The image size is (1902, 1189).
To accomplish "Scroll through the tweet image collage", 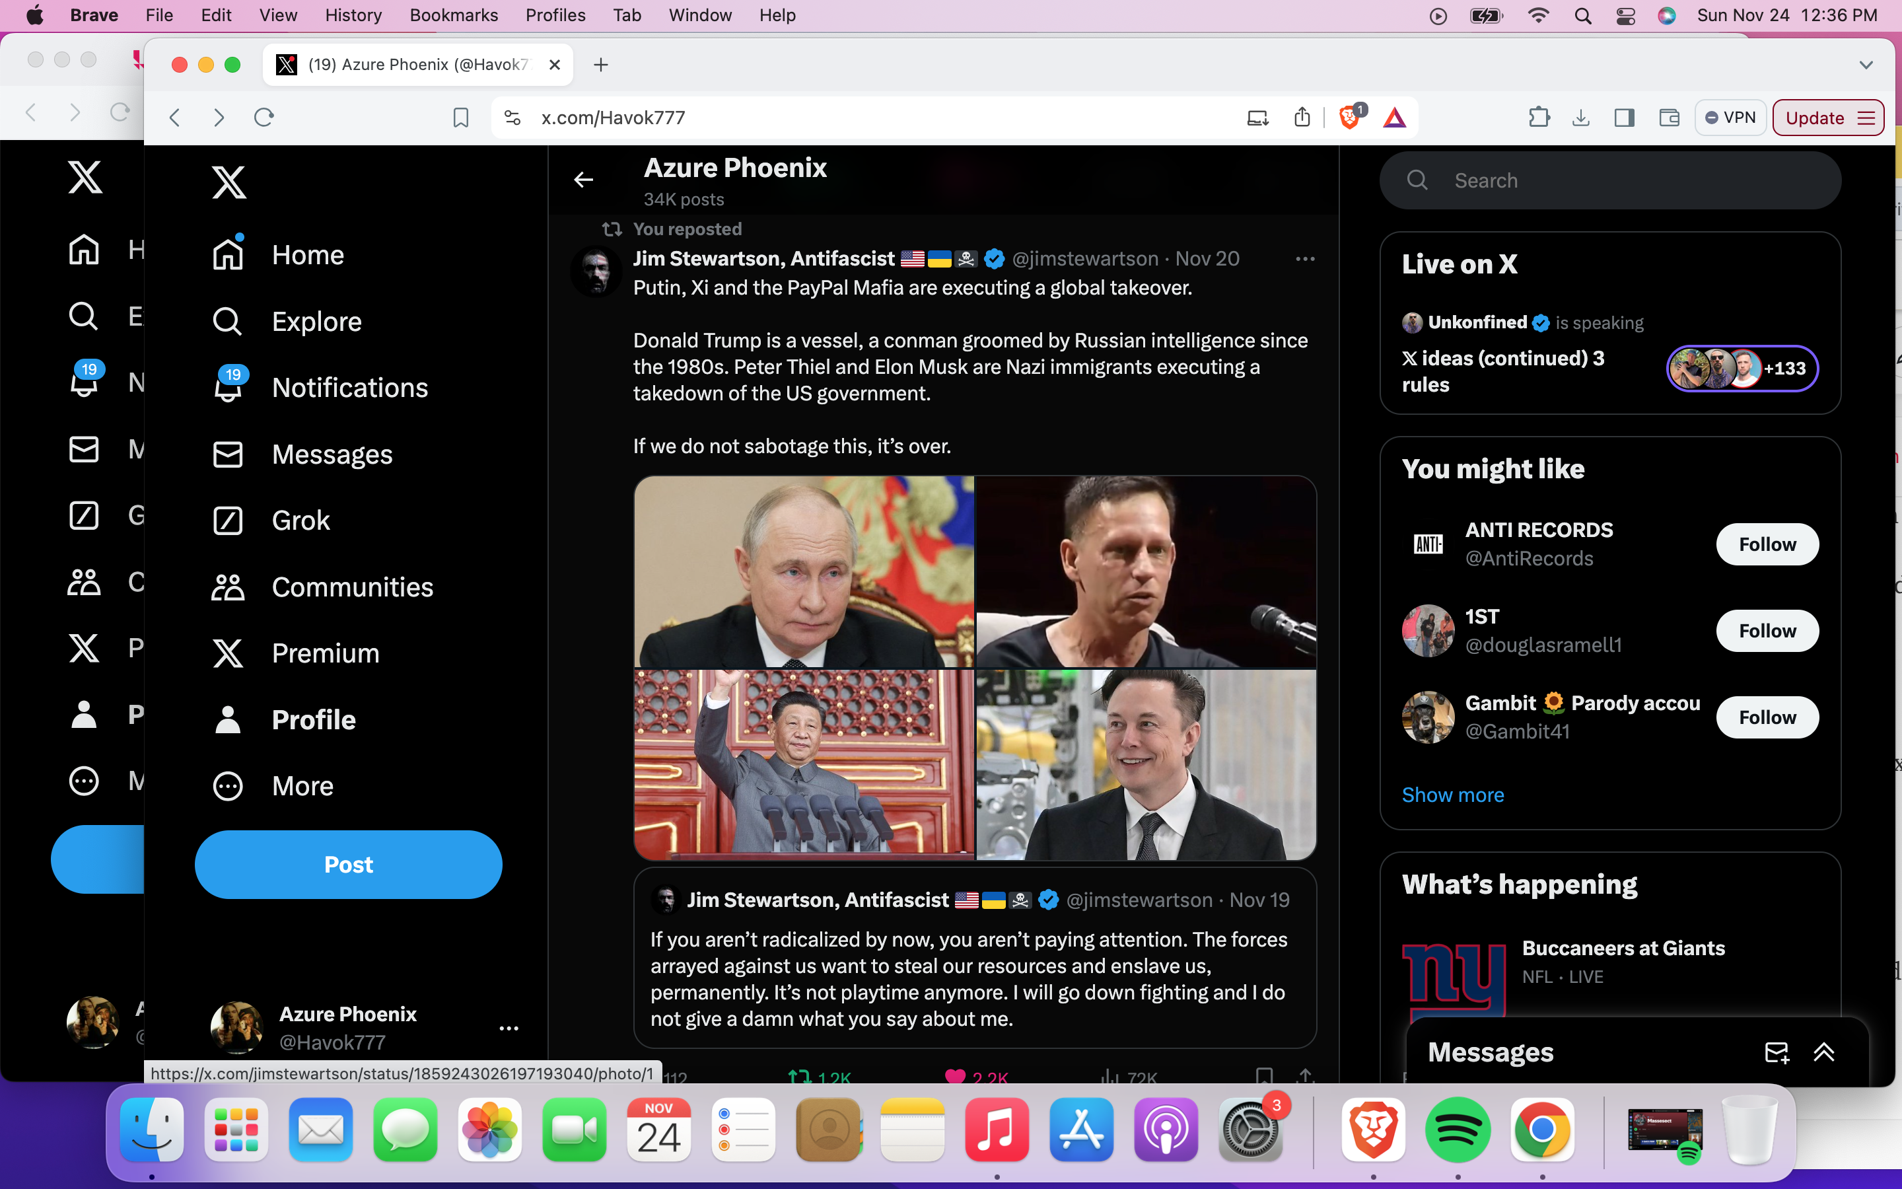I will pos(975,667).
